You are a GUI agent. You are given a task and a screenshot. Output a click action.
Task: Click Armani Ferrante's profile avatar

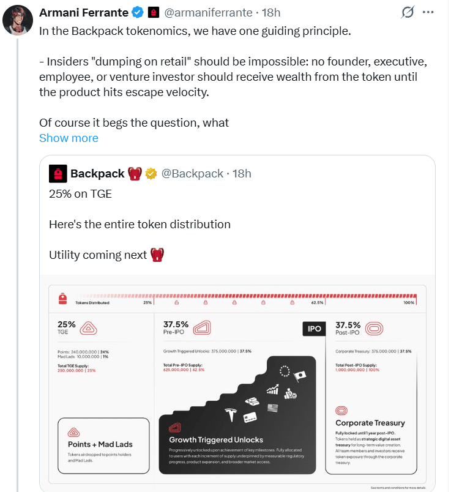(x=17, y=22)
